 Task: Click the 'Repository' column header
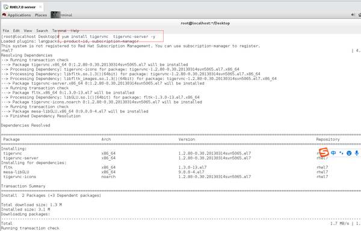[328, 140]
